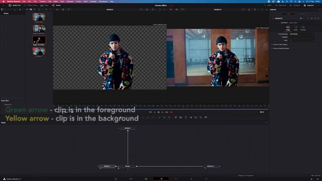
Task: Open the Effects Library panel
Action: tap(31, 6)
